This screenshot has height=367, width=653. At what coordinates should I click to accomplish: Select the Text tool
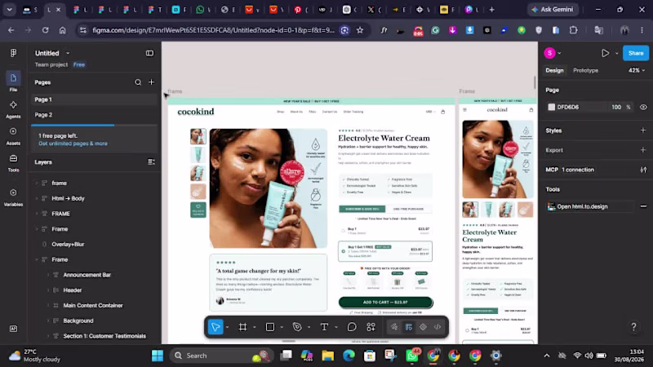click(x=324, y=327)
